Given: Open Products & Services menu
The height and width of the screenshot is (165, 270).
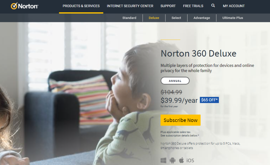Looking at the screenshot, I should point(81,6).
